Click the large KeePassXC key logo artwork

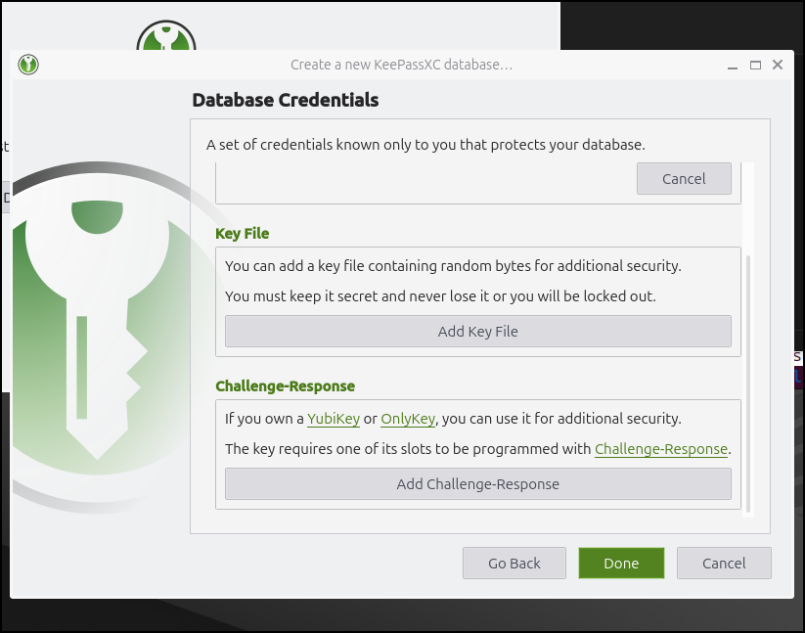click(98, 323)
